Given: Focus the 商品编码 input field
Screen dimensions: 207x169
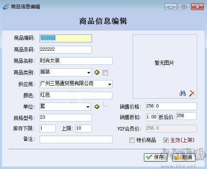Looking at the screenshot, I should point(65,38).
